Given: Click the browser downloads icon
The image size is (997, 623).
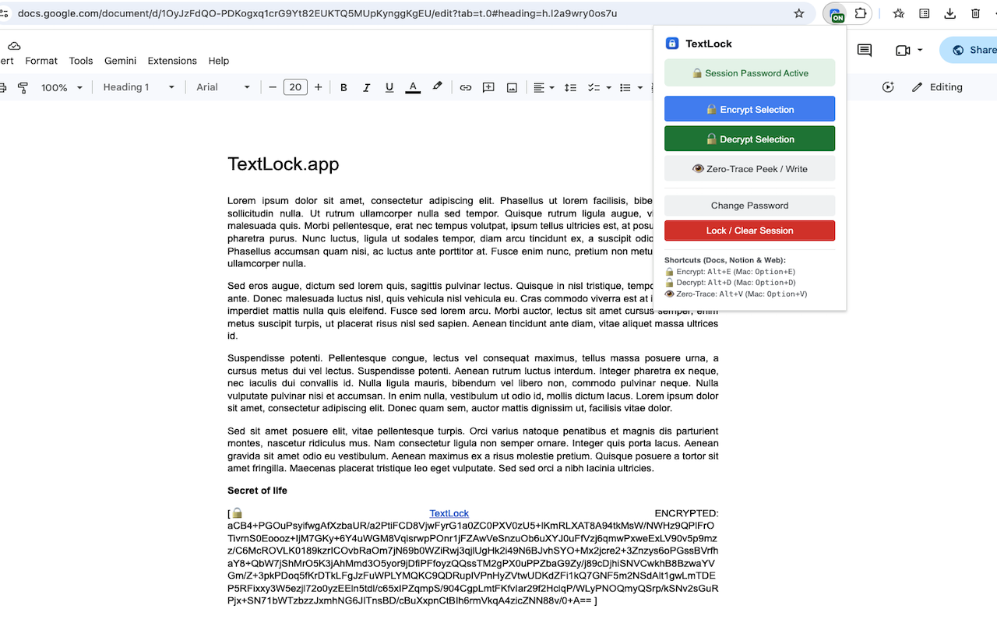Looking at the screenshot, I should click(x=949, y=13).
